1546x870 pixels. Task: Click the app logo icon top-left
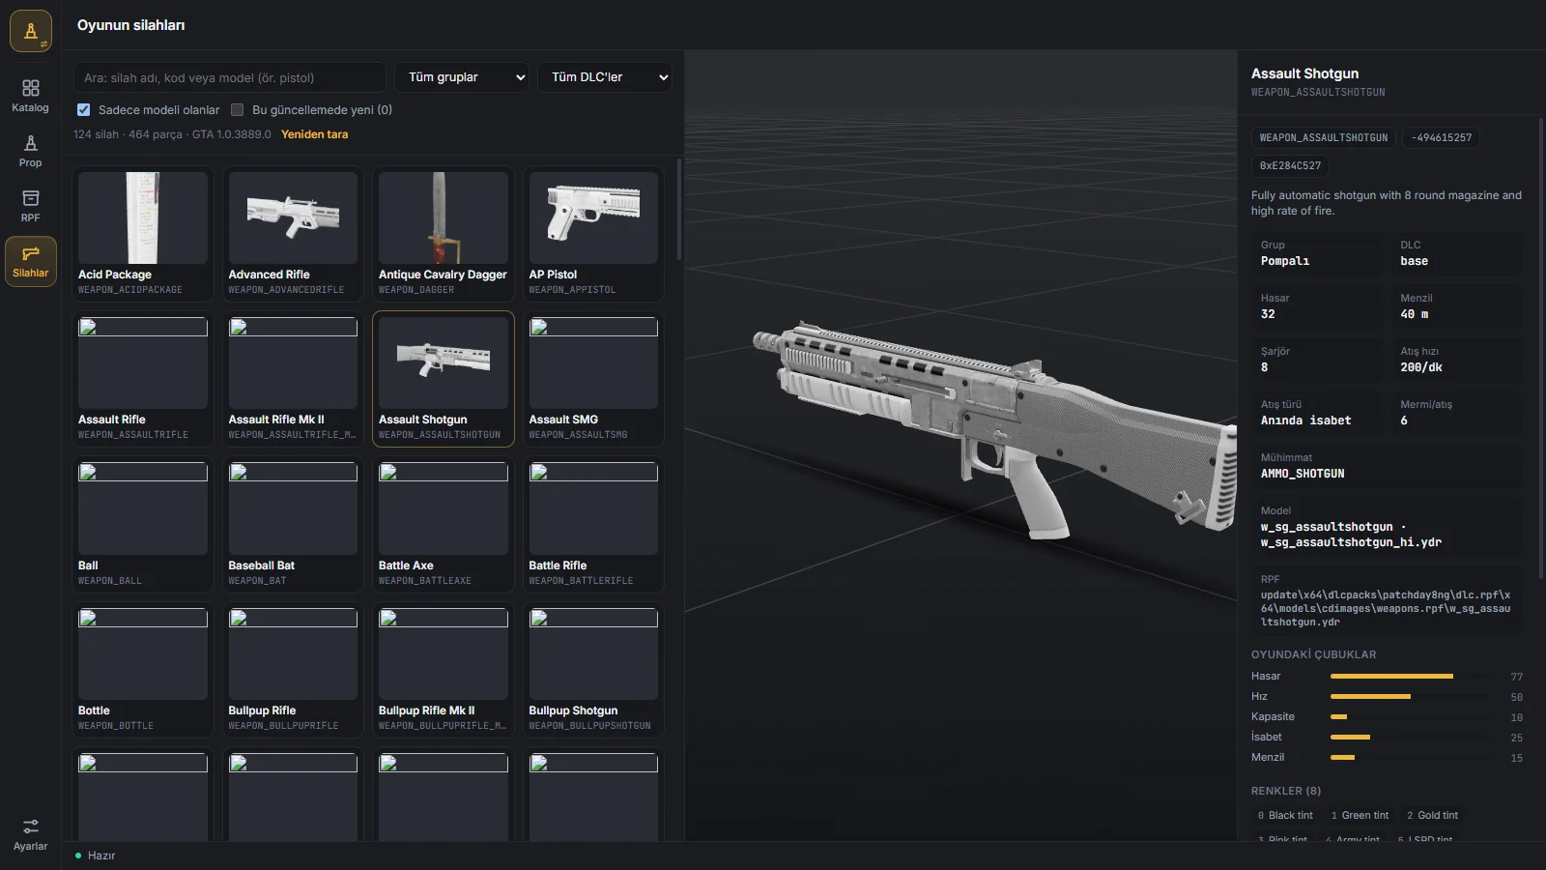[x=31, y=32]
